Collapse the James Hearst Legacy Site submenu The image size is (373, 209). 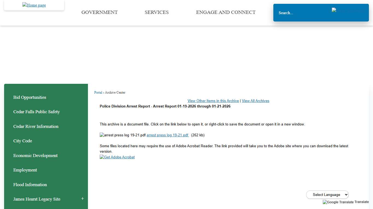pyautogui.click(x=82, y=199)
